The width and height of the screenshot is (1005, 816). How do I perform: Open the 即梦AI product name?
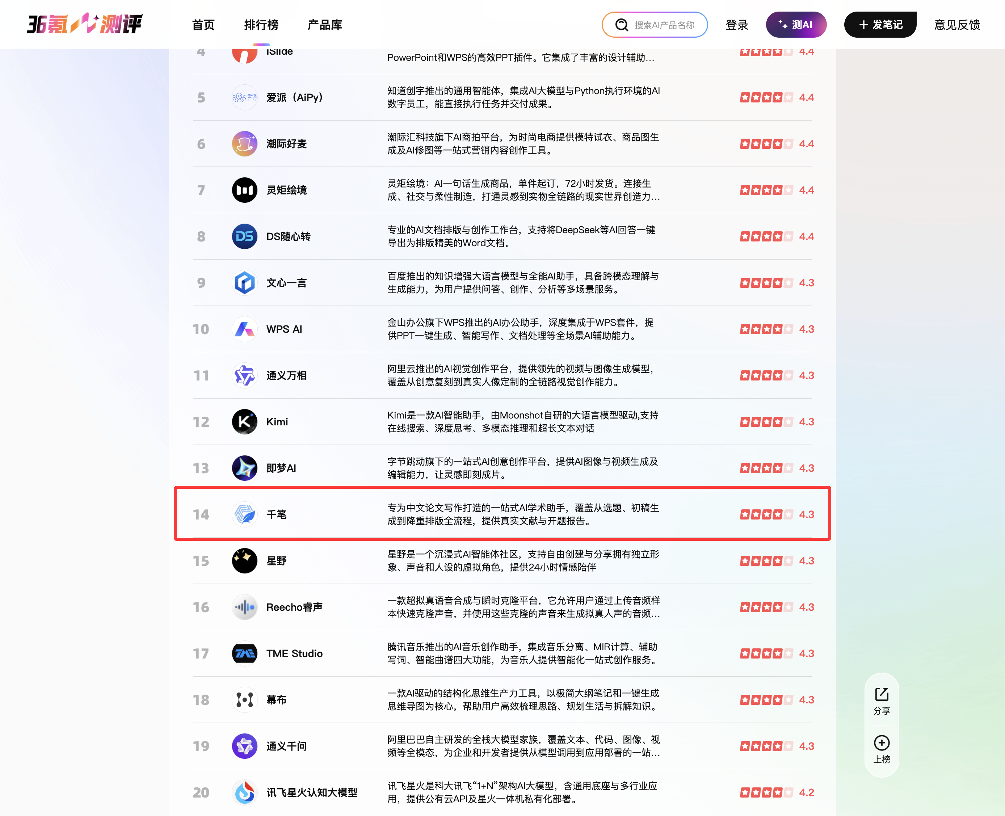[281, 468]
